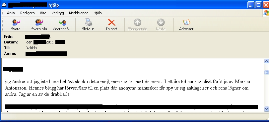Click the line starting 'andra. Jag är en'
This screenshot has width=269, height=122.
(x=38, y=94)
